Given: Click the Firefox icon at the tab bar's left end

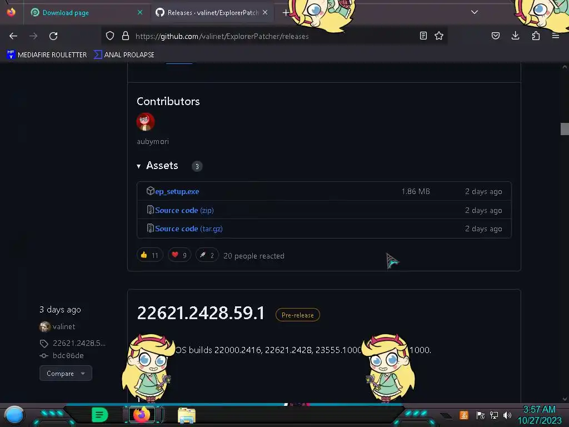Looking at the screenshot, I should pos(11,12).
